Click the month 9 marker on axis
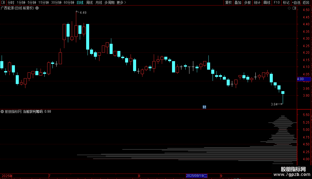The height and width of the screenshot is (179, 312). pyautogui.click(x=221, y=176)
